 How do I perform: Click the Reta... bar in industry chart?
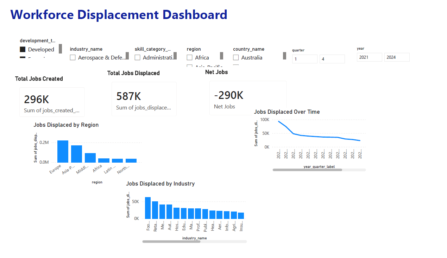pos(155,210)
